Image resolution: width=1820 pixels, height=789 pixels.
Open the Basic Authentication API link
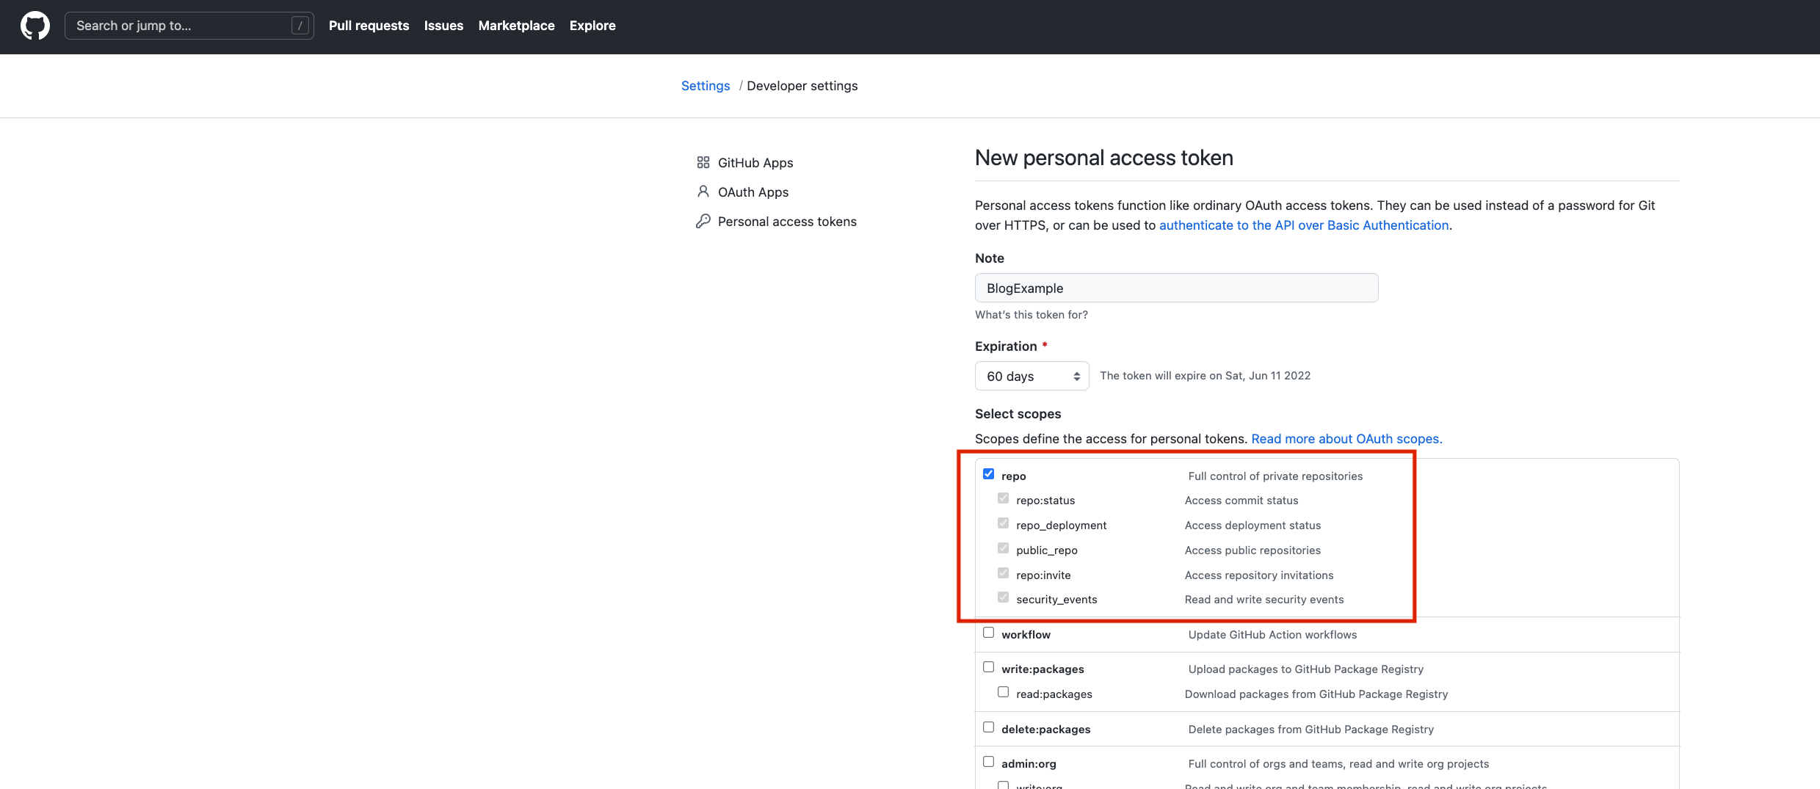click(x=1304, y=225)
